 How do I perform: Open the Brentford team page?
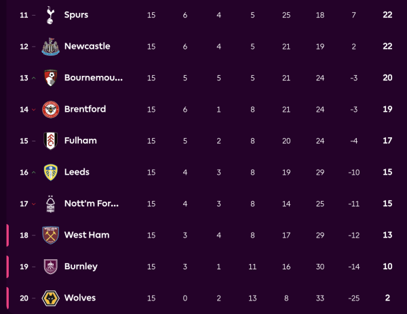[85, 109]
